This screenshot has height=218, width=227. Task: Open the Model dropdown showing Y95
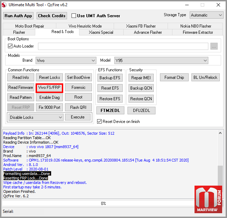[x=161, y=61]
